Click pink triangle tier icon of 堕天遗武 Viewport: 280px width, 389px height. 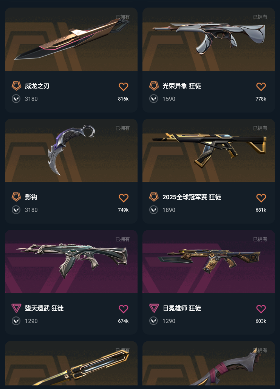(16, 308)
